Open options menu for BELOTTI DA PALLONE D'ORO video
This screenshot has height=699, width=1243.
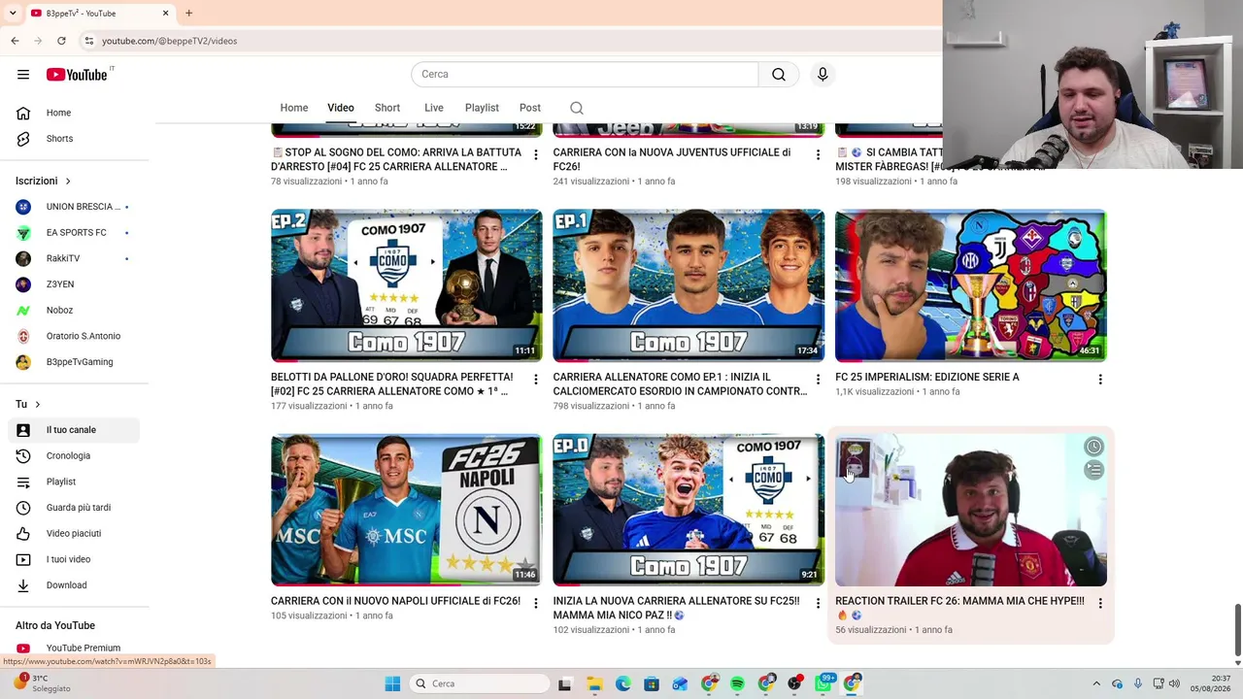click(x=536, y=379)
